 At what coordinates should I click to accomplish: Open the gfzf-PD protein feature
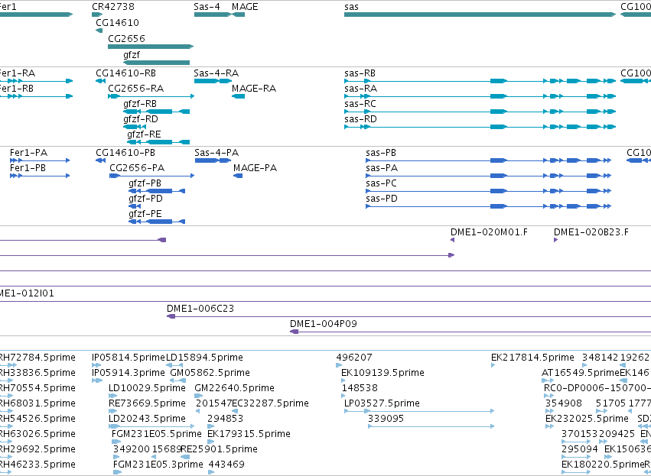[135, 206]
